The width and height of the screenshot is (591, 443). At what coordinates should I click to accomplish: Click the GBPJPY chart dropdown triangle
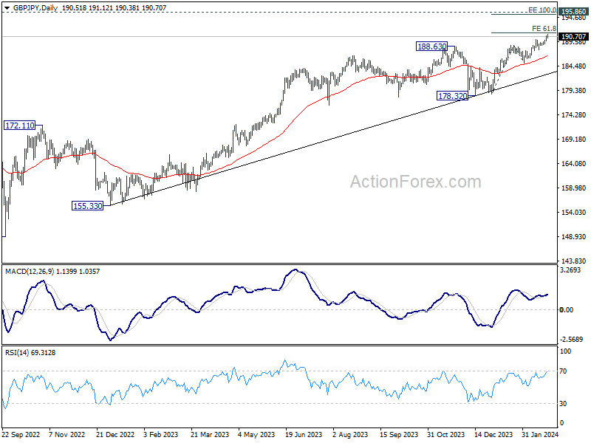(x=7, y=8)
